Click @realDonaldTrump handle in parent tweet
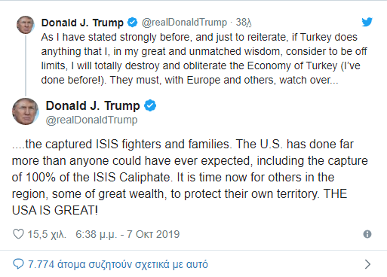Screen dimensions: 387x277 pos(184,23)
